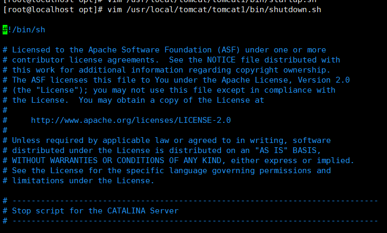
Task: Click the line 'contributor license agreements'
Action: click(x=171, y=60)
